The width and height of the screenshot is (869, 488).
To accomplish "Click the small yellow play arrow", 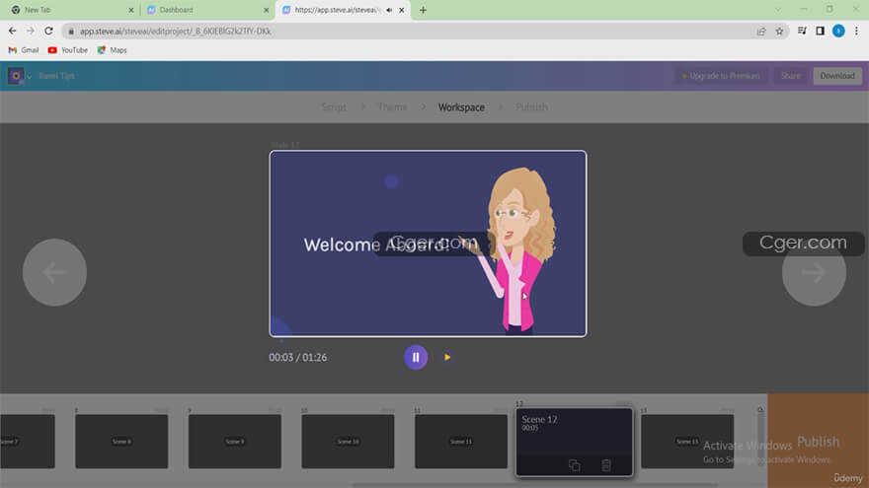I will click(x=447, y=358).
